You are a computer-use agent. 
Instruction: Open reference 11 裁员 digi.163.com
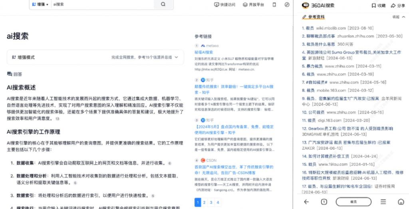[x=336, y=120]
